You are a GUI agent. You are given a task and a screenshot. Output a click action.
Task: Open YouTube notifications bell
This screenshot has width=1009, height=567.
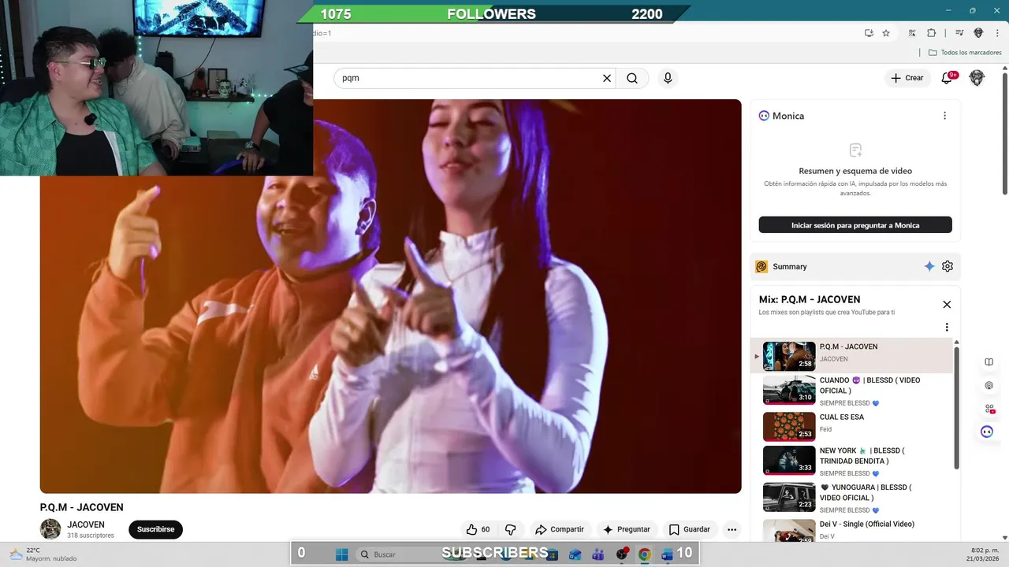948,78
